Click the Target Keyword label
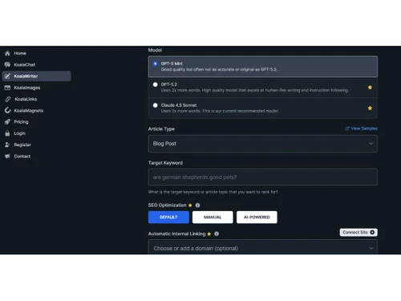Image resolution: width=401 pixels, height=301 pixels. [x=165, y=163]
